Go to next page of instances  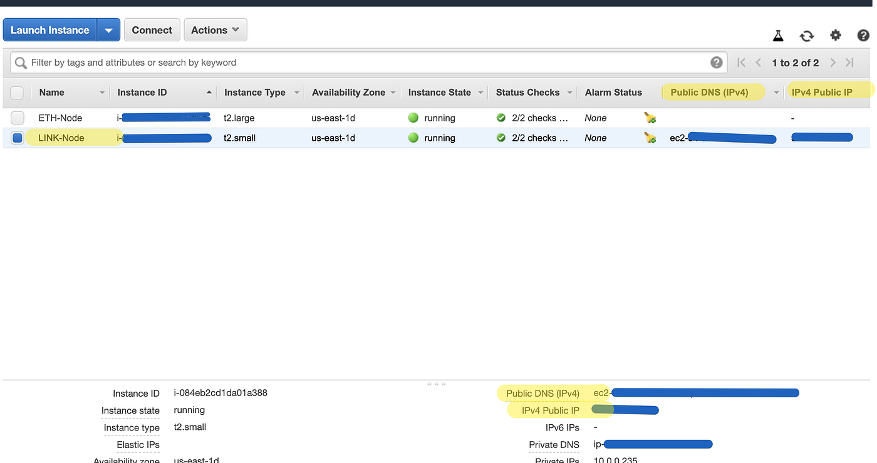(x=833, y=63)
